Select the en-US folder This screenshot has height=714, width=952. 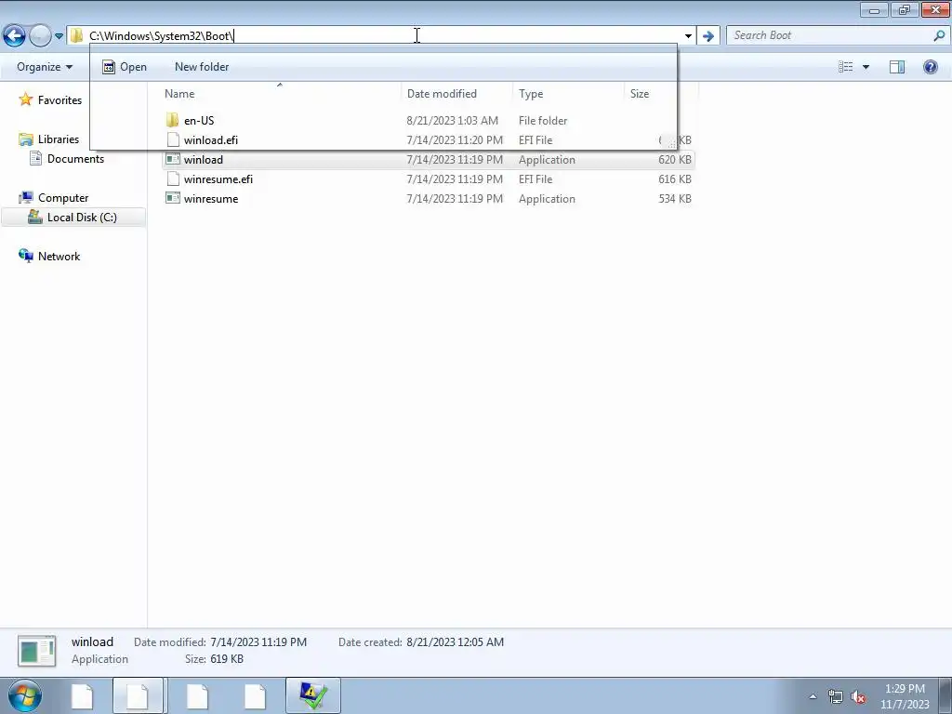(199, 121)
